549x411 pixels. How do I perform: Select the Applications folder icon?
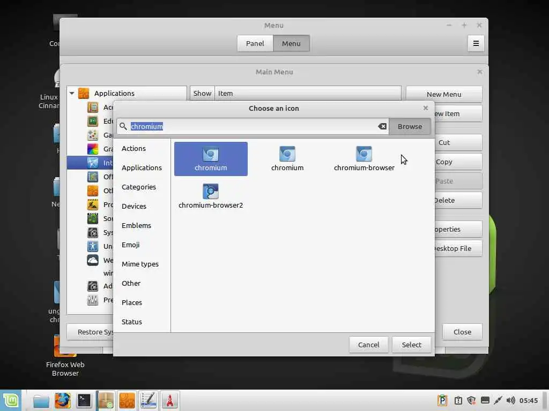click(84, 93)
